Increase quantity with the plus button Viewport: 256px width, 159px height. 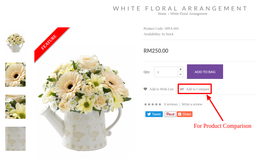tap(180, 69)
